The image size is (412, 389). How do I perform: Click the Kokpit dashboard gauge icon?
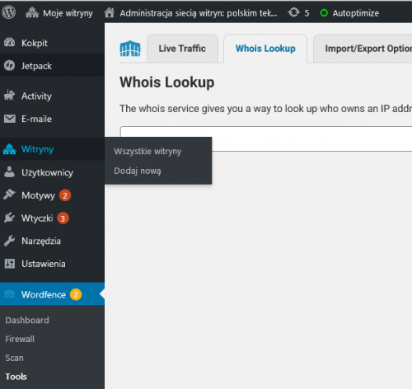click(x=10, y=42)
